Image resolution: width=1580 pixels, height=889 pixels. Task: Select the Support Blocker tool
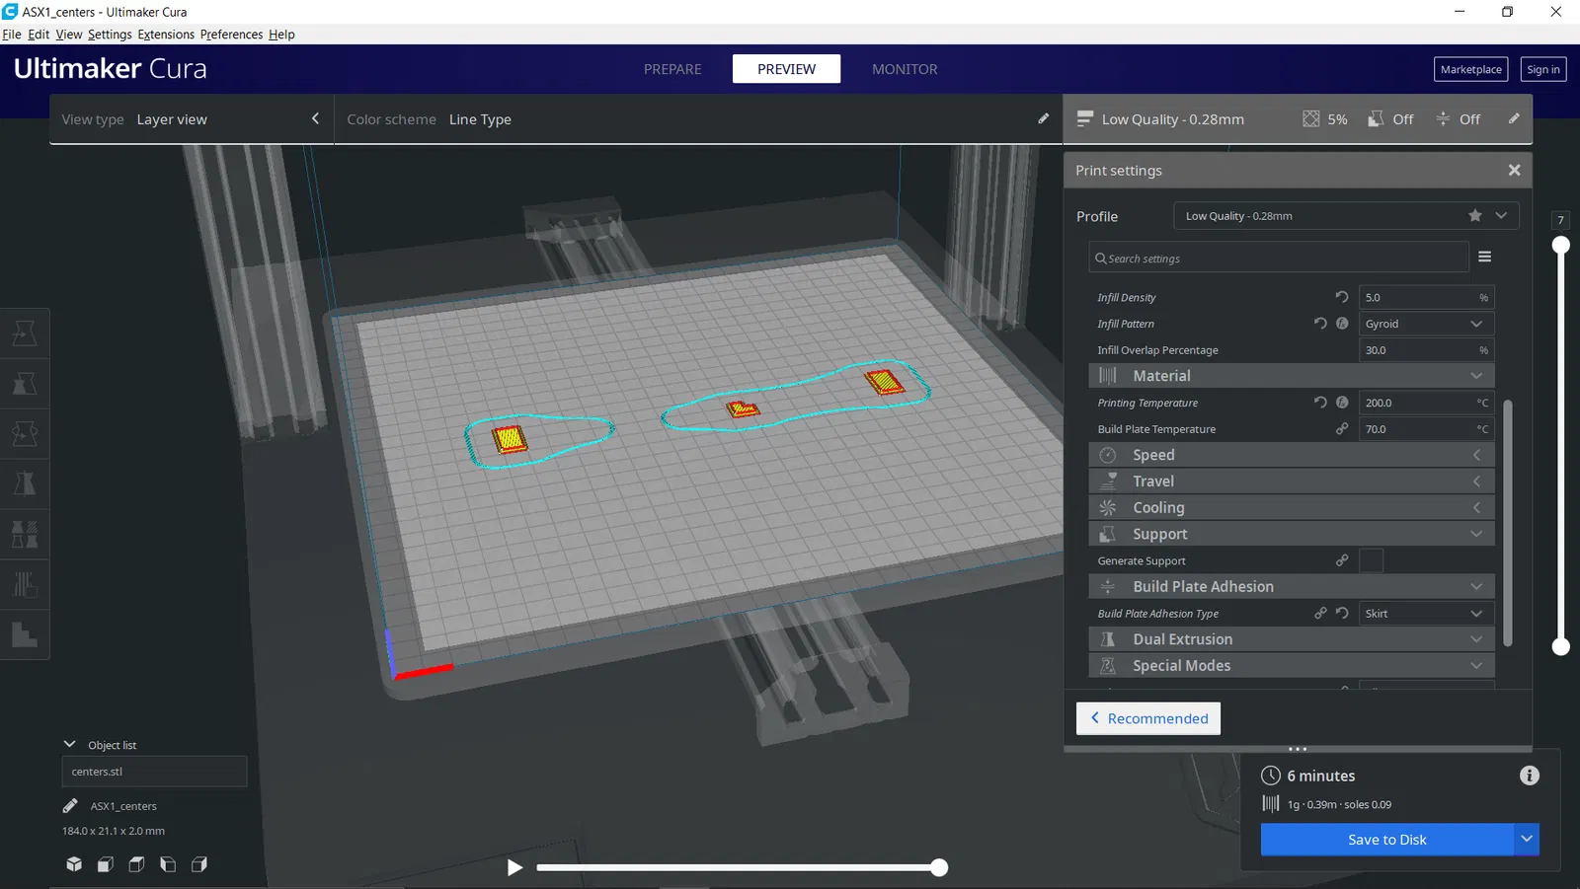click(25, 585)
